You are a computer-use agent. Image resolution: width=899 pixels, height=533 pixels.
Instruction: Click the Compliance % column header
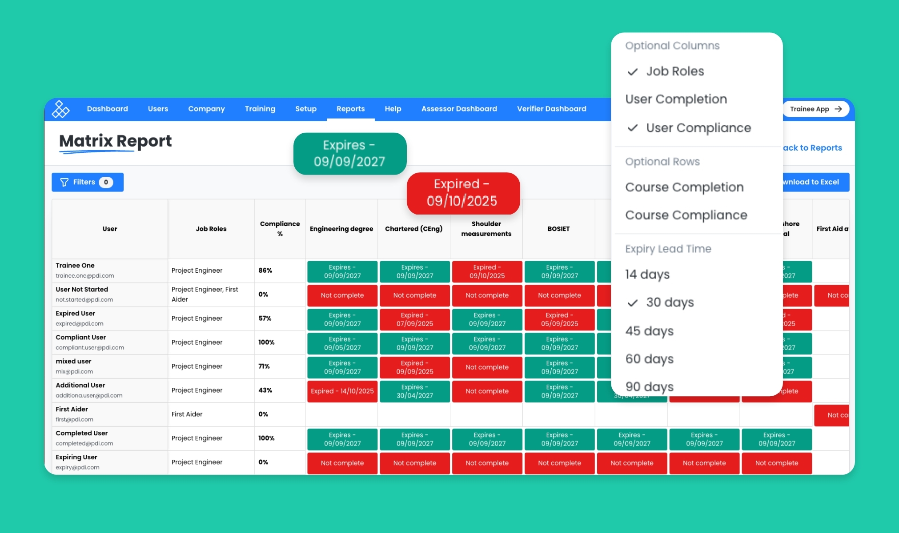(x=280, y=229)
